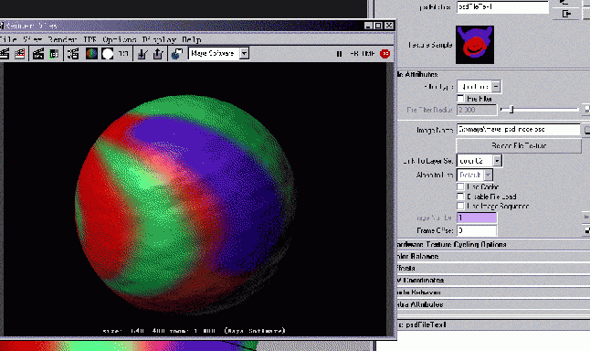The width and height of the screenshot is (590, 351).
Task: Click the red stop IPR icon
Action: click(385, 54)
